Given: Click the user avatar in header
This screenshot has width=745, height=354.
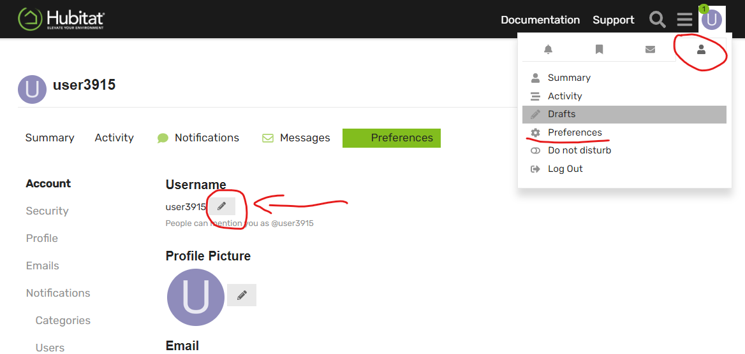Looking at the screenshot, I should [x=712, y=20].
